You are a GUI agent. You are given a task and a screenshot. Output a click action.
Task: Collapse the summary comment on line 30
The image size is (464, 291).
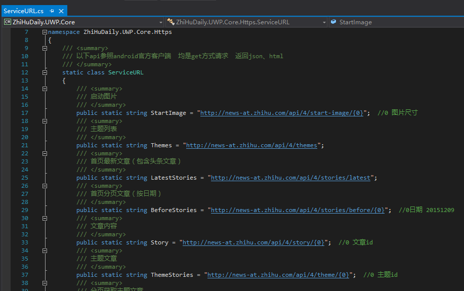45,218
